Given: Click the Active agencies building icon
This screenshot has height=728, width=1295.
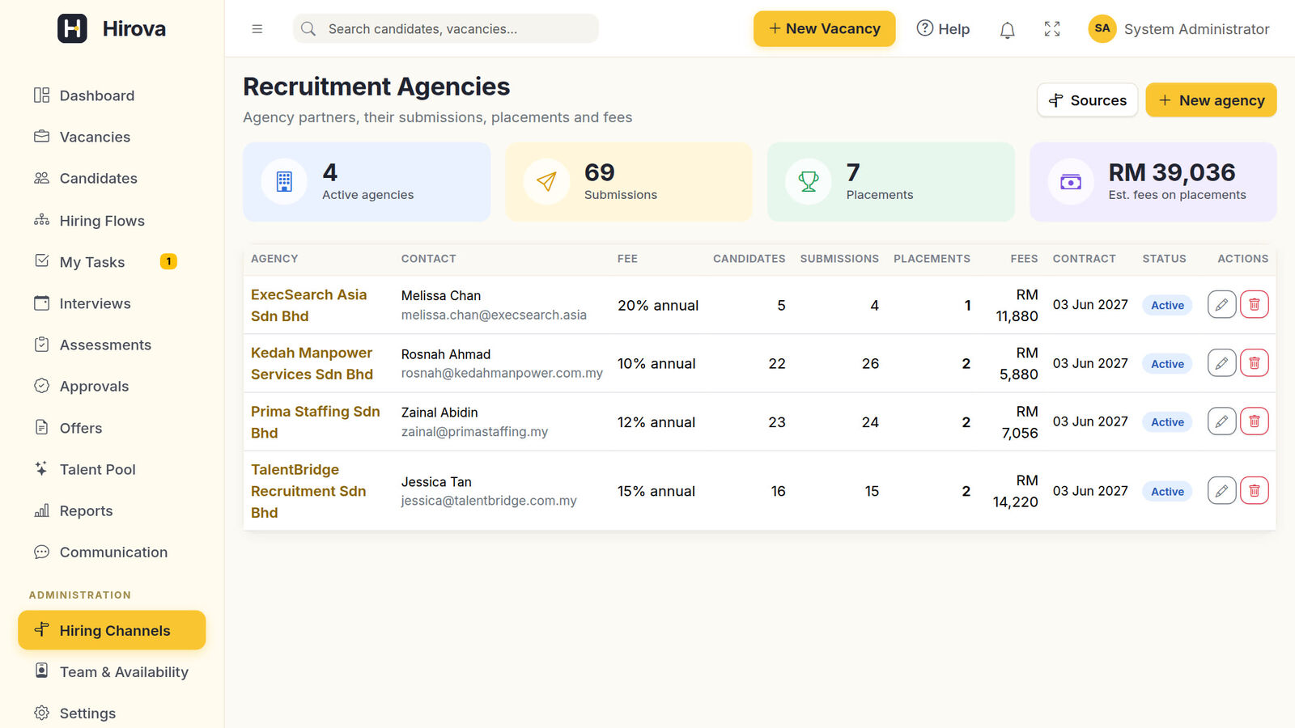Looking at the screenshot, I should (284, 182).
